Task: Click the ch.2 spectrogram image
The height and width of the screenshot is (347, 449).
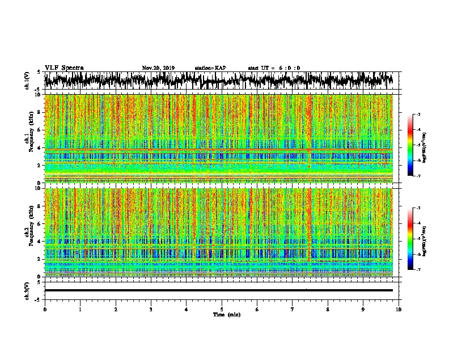Action: pos(218,232)
